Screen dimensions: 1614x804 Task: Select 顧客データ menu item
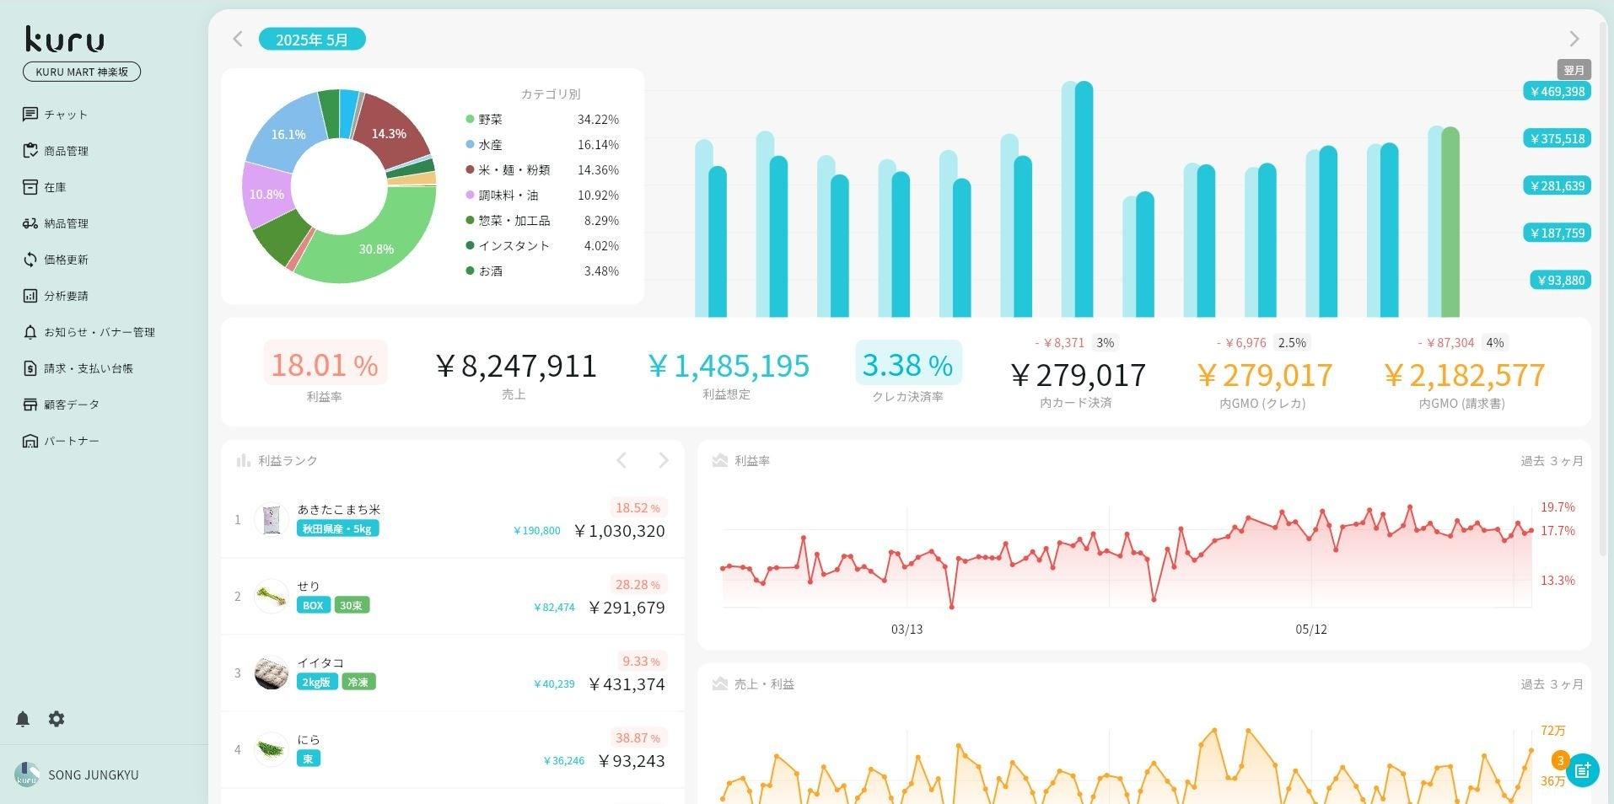click(61, 405)
